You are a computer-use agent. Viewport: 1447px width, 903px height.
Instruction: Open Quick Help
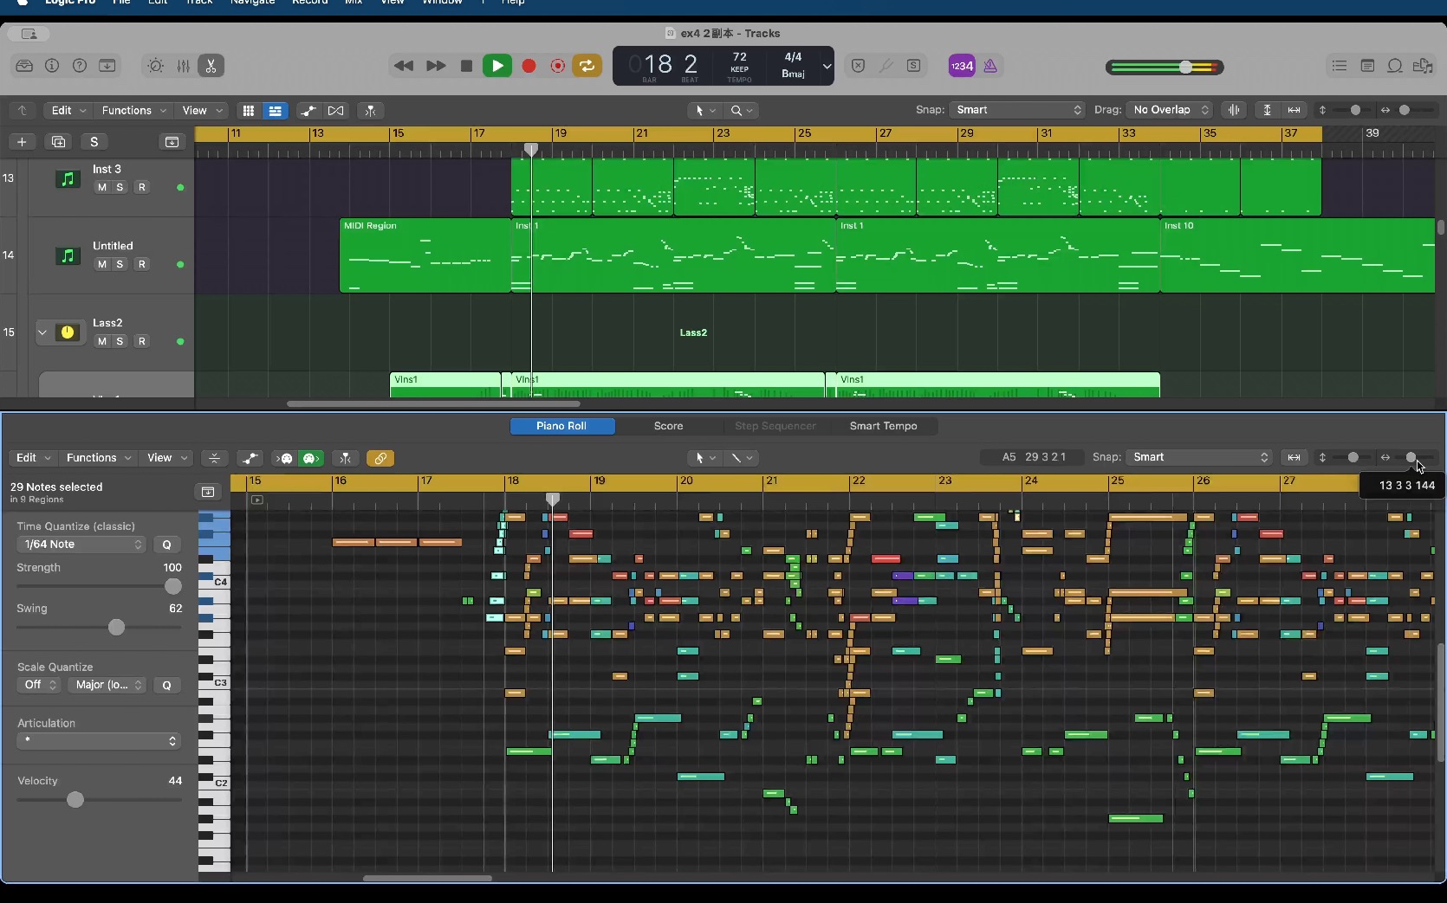click(80, 66)
